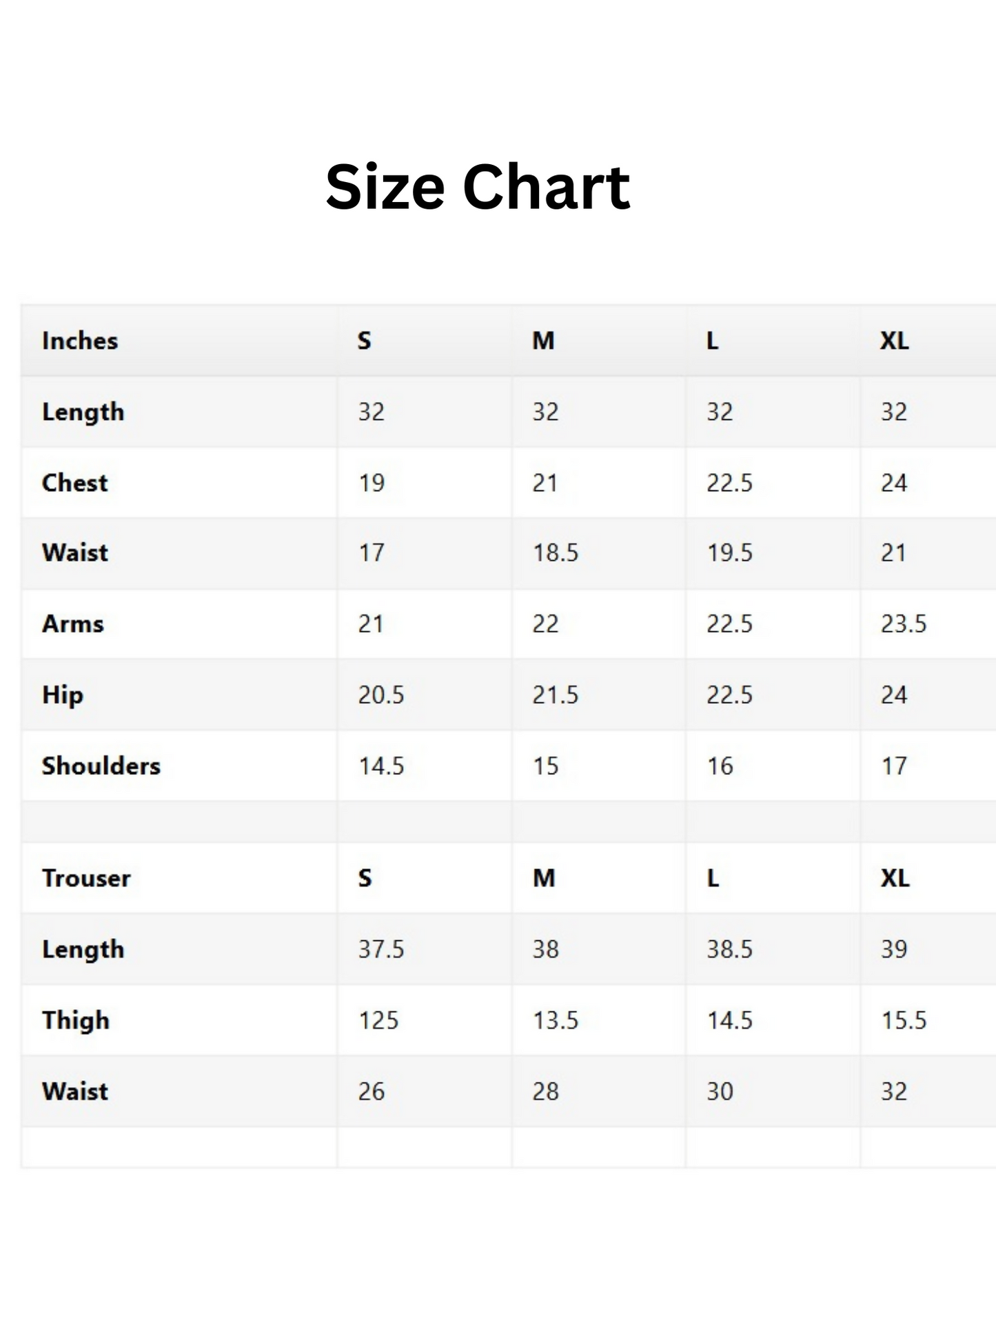Select the 18.5 Waist value for M
This screenshot has width=996, height=1329.
(x=556, y=553)
